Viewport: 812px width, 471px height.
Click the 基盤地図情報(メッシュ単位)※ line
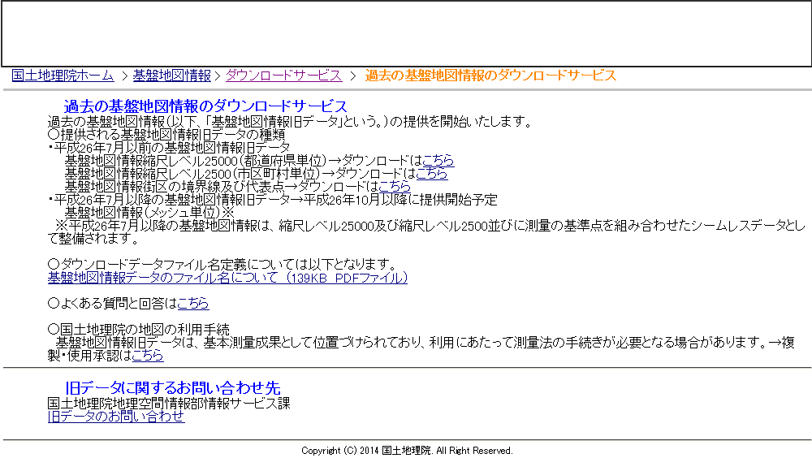pyautogui.click(x=149, y=213)
